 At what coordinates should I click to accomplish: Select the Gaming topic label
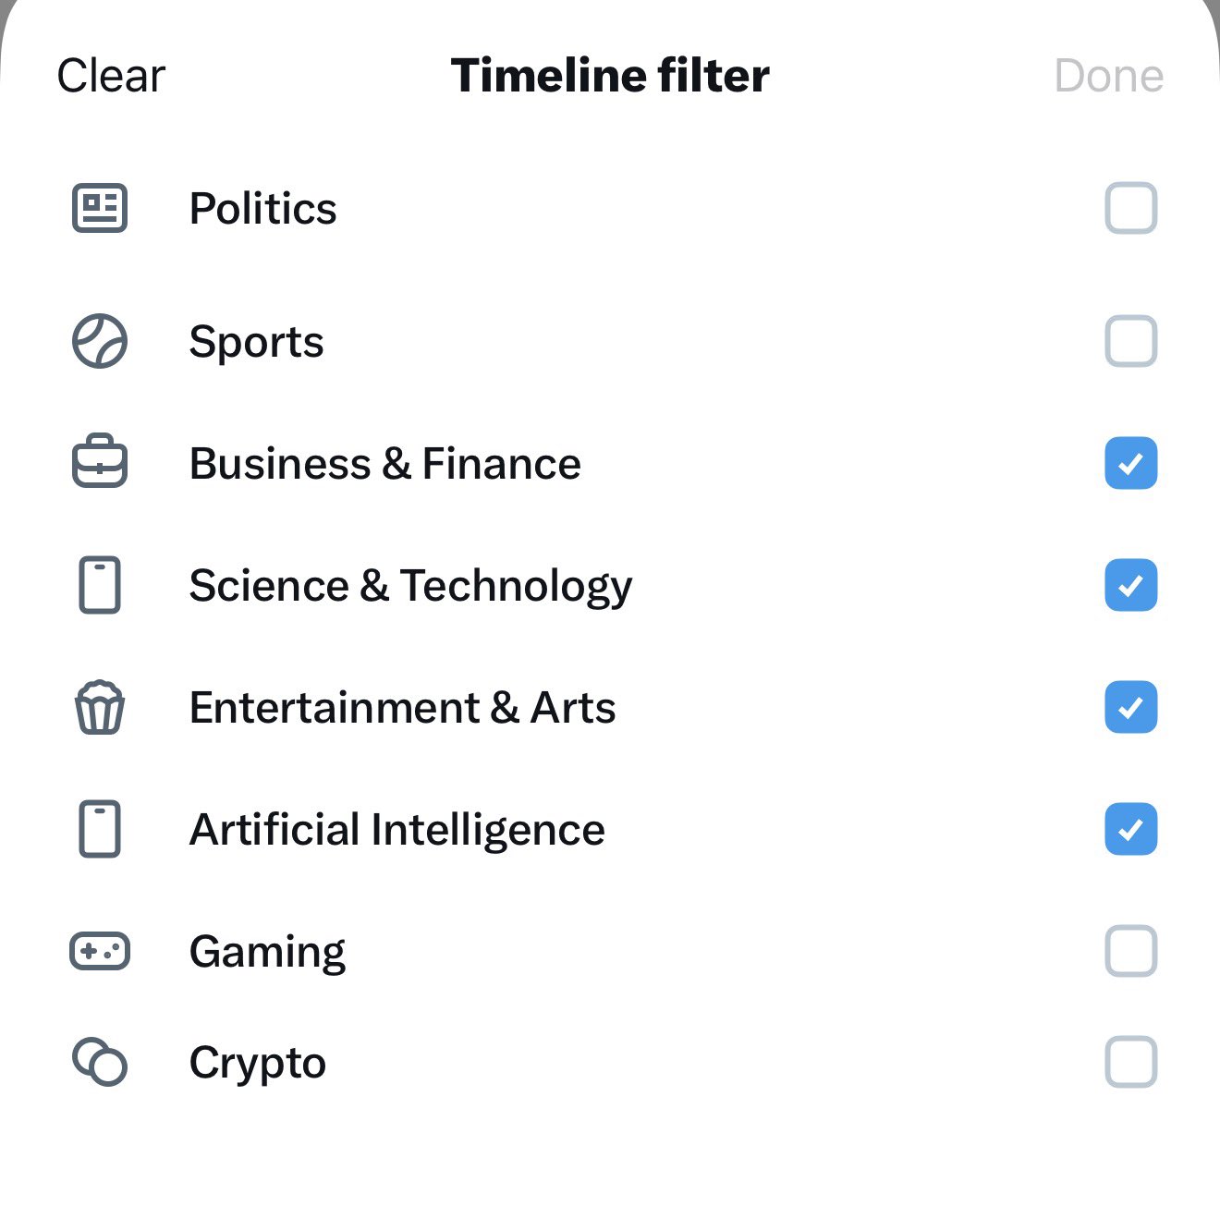pyautogui.click(x=267, y=952)
